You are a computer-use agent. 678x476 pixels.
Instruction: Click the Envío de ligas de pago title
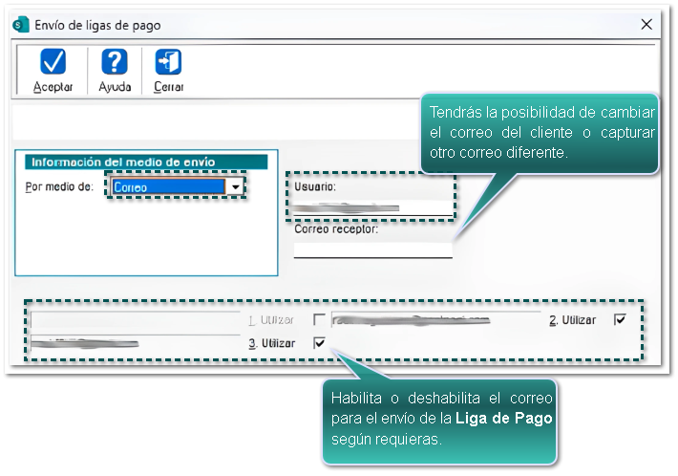97,25
